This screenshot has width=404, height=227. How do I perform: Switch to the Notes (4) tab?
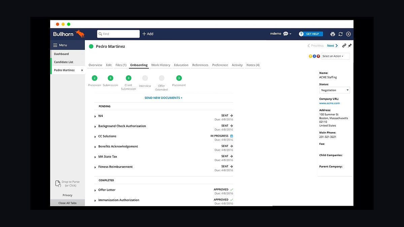[x=253, y=65]
